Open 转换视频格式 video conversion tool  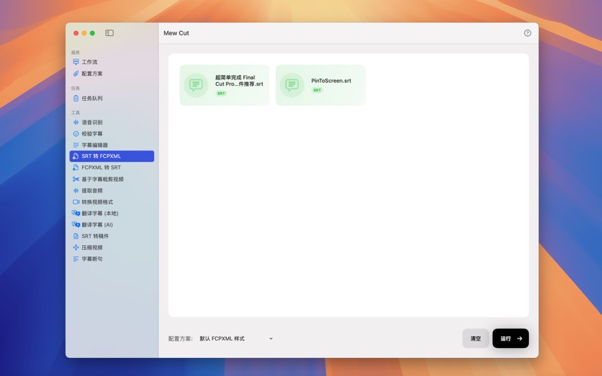(97, 202)
